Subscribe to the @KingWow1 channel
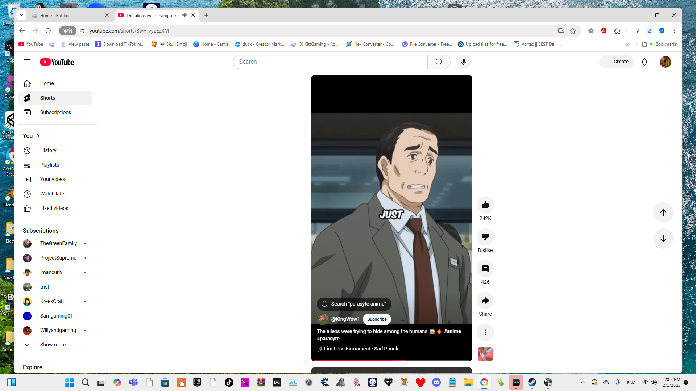Image resolution: width=696 pixels, height=391 pixels. tap(377, 319)
